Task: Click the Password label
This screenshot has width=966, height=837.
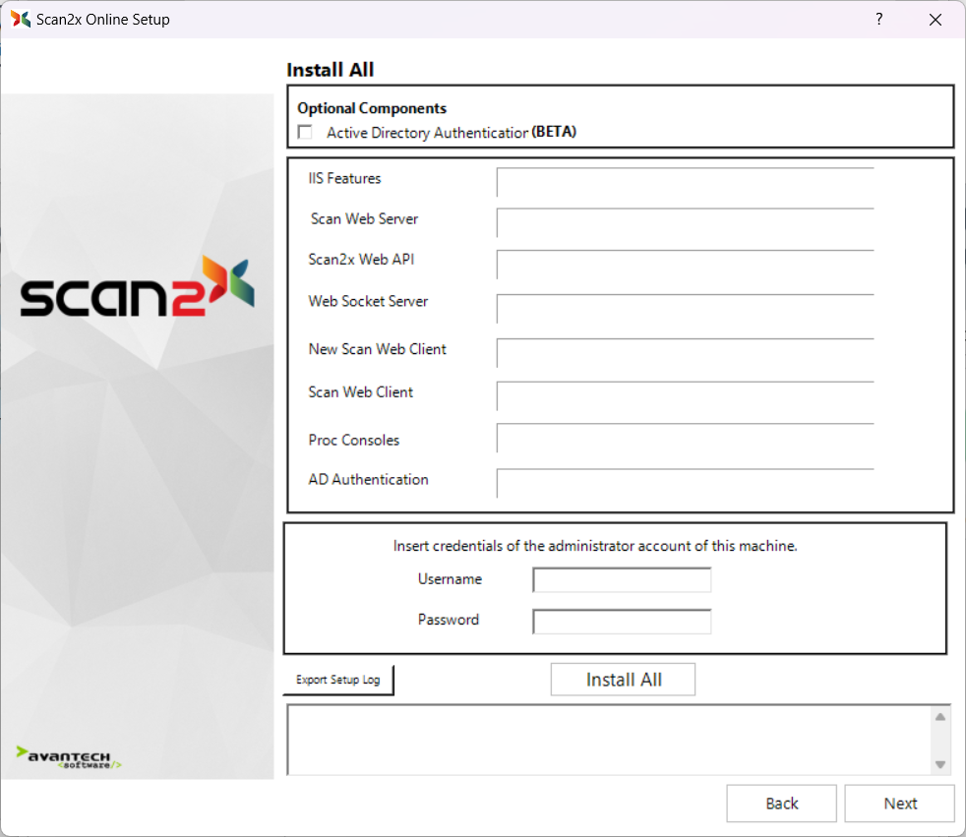Action: click(x=448, y=621)
